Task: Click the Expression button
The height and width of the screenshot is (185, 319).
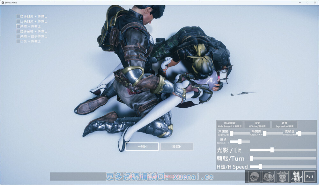Action: pos(285,124)
